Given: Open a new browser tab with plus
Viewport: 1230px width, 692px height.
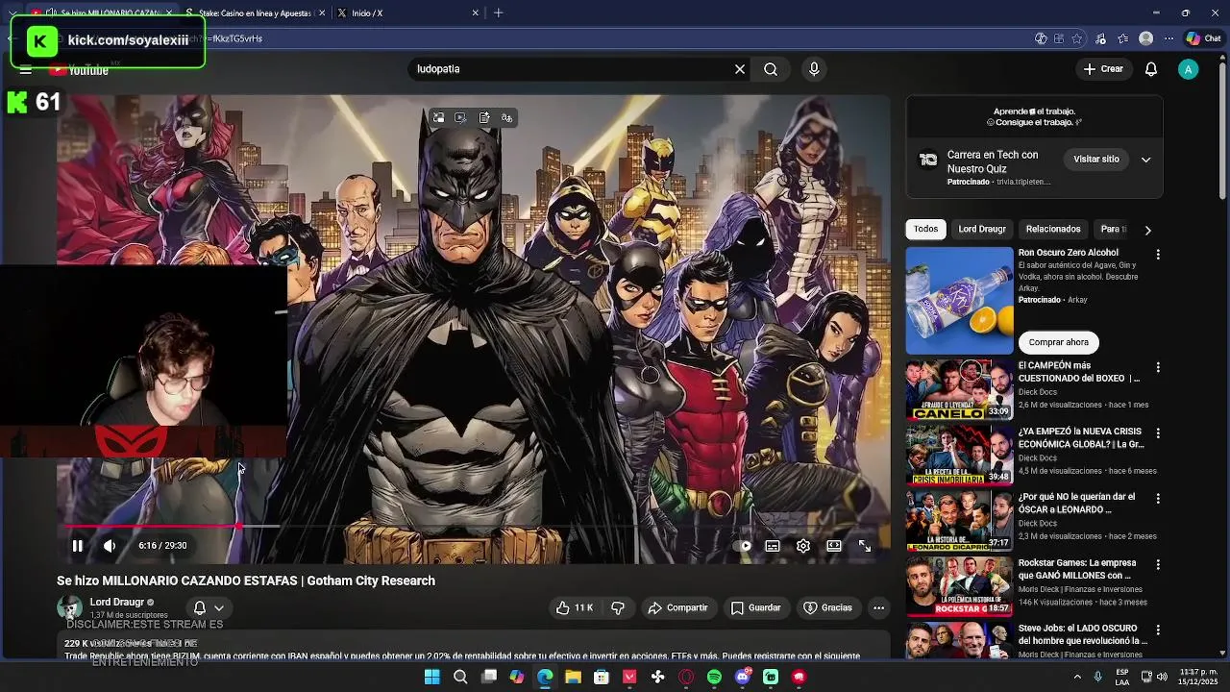Looking at the screenshot, I should click(498, 12).
